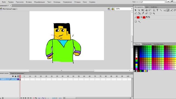Toggle all layers outline square icon
The image size is (176, 99).
pyautogui.click(x=18, y=76)
